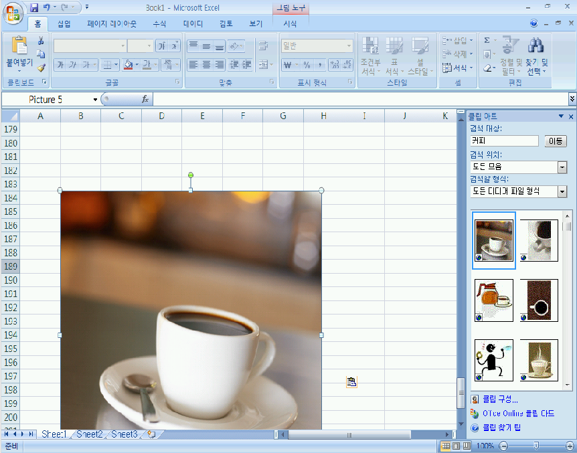This screenshot has height=453, width=577.
Task: Apply percent style format
Action: pos(307,65)
